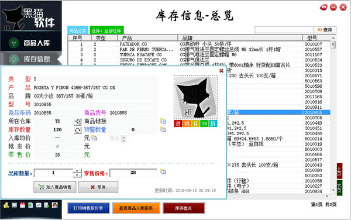The width and height of the screenshot is (351, 220).
Task: Click the 第1页 共2页 page indicator
Action: (x=324, y=204)
